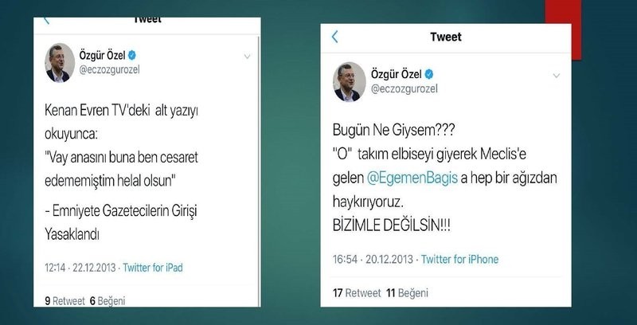The width and height of the screenshot is (637, 325).
Task: View the 17 Retweet list
Action: coord(357,293)
